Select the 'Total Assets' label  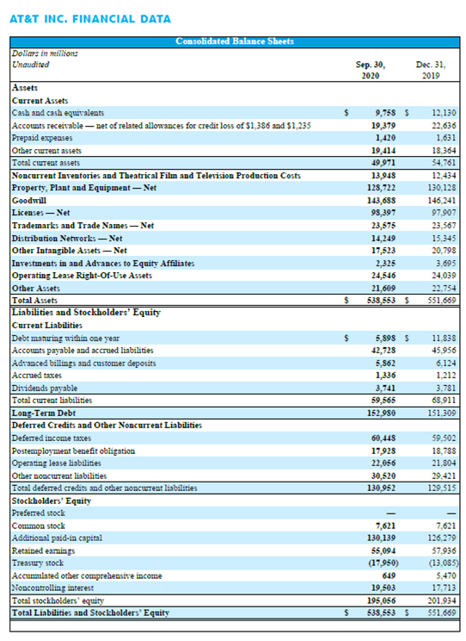(x=34, y=301)
